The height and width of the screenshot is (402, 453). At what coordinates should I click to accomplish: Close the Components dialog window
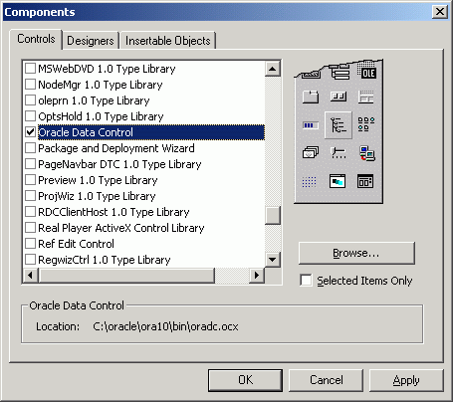pos(440,12)
